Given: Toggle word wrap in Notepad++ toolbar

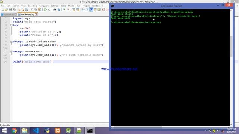Looking at the screenshot, I should pos(83,10).
